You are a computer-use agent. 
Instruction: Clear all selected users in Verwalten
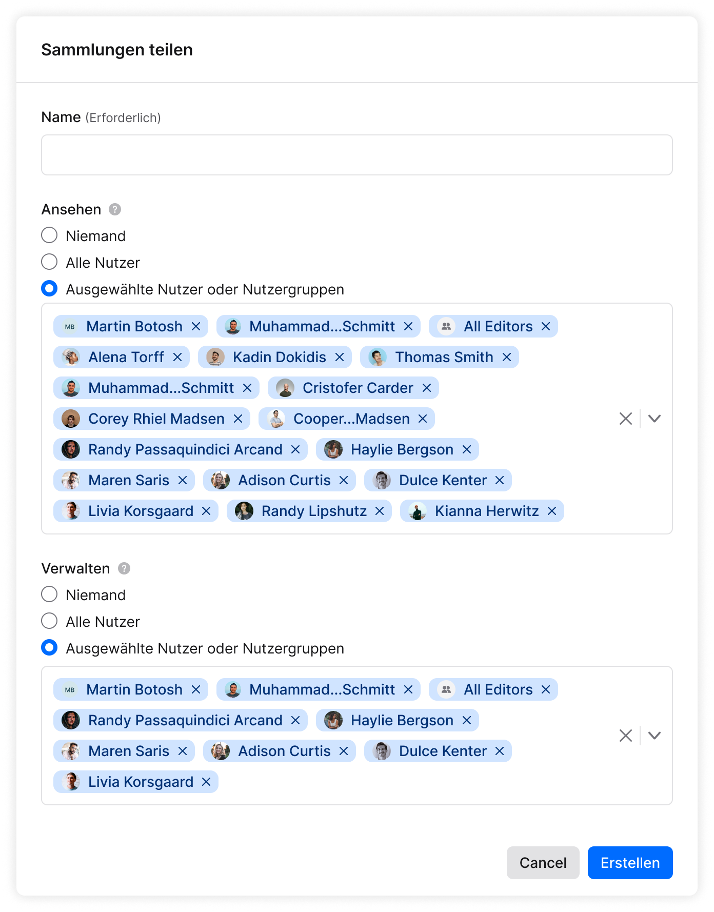click(626, 736)
